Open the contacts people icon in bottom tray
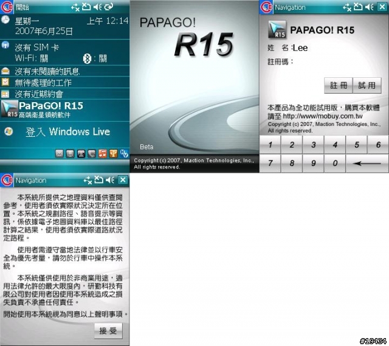 click(x=81, y=154)
